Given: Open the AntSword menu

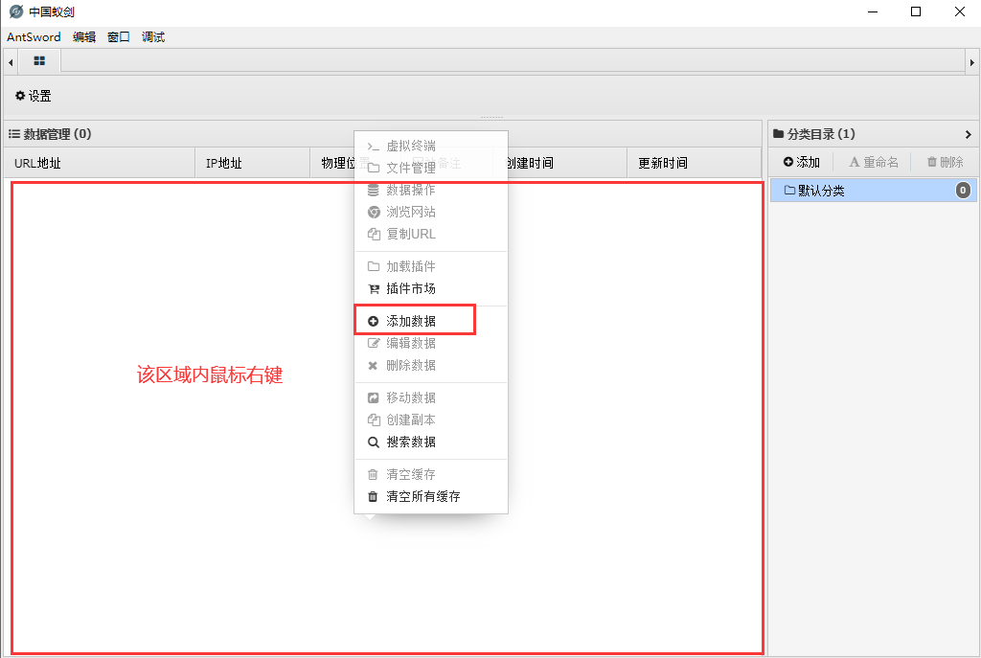Looking at the screenshot, I should [34, 37].
